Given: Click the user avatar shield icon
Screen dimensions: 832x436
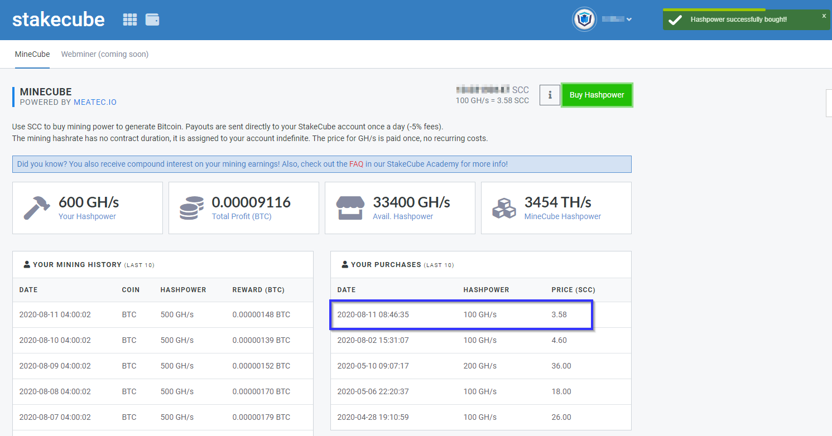Looking at the screenshot, I should click(x=584, y=20).
